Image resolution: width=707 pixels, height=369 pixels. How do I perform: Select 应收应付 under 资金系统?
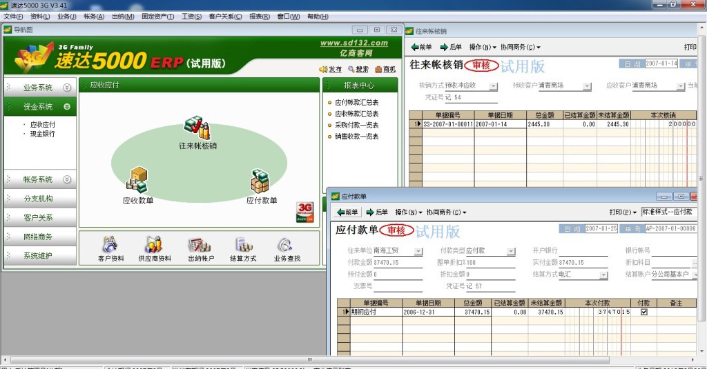[42, 124]
